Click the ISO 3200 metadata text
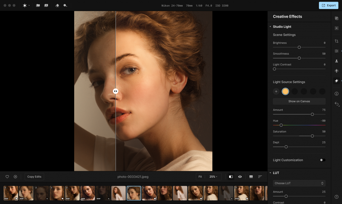Viewport: 342px width, 204px height. pyautogui.click(x=222, y=6)
